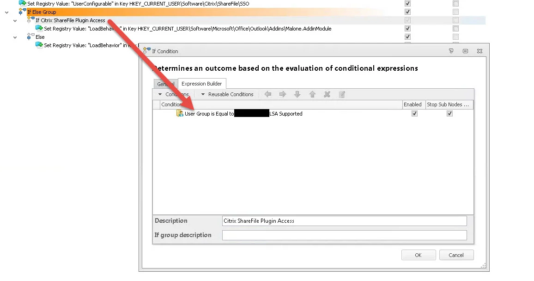Click the edit condition icon in toolbar

coord(342,94)
